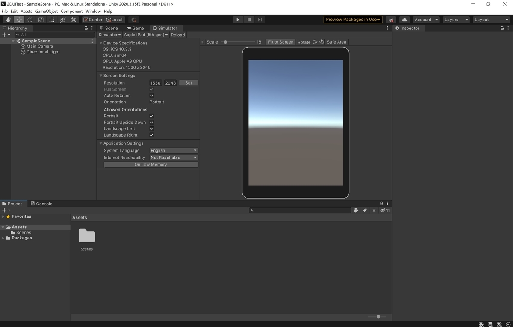The height and width of the screenshot is (327, 513).
Task: Switch to the Game tab
Action: [135, 28]
